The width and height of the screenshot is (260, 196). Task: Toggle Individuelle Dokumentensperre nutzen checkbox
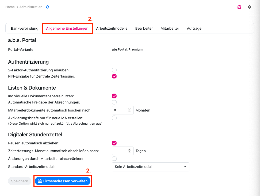(114, 96)
